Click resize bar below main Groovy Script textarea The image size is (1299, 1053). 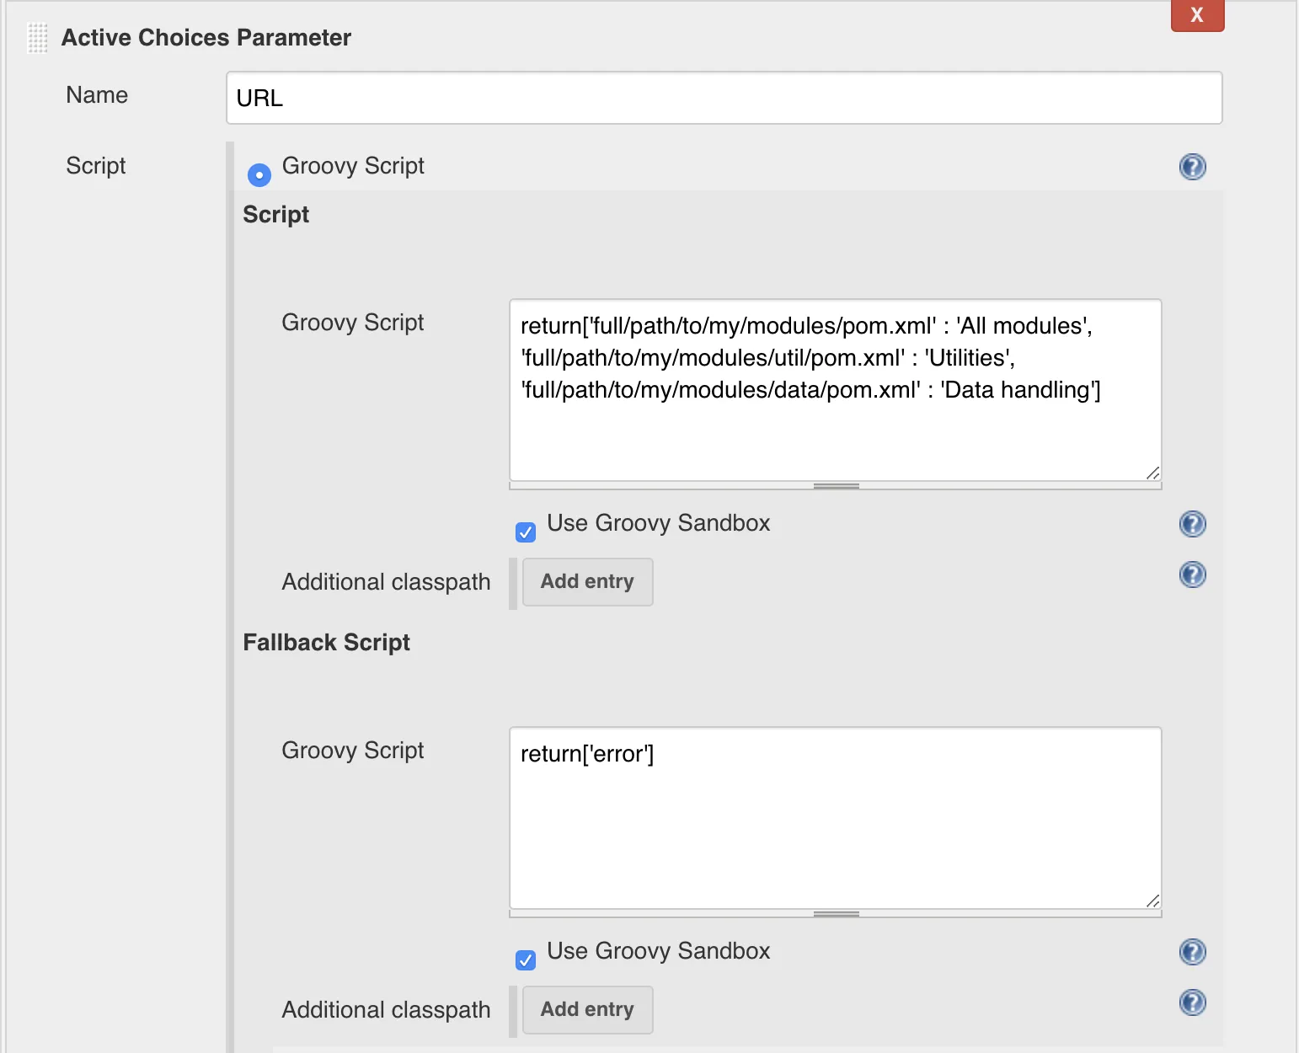pyautogui.click(x=836, y=486)
